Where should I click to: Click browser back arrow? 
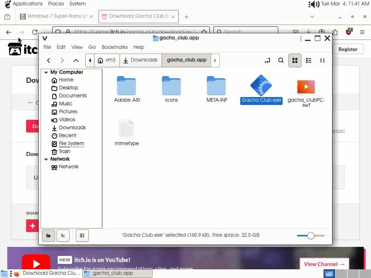(x=9, y=32)
